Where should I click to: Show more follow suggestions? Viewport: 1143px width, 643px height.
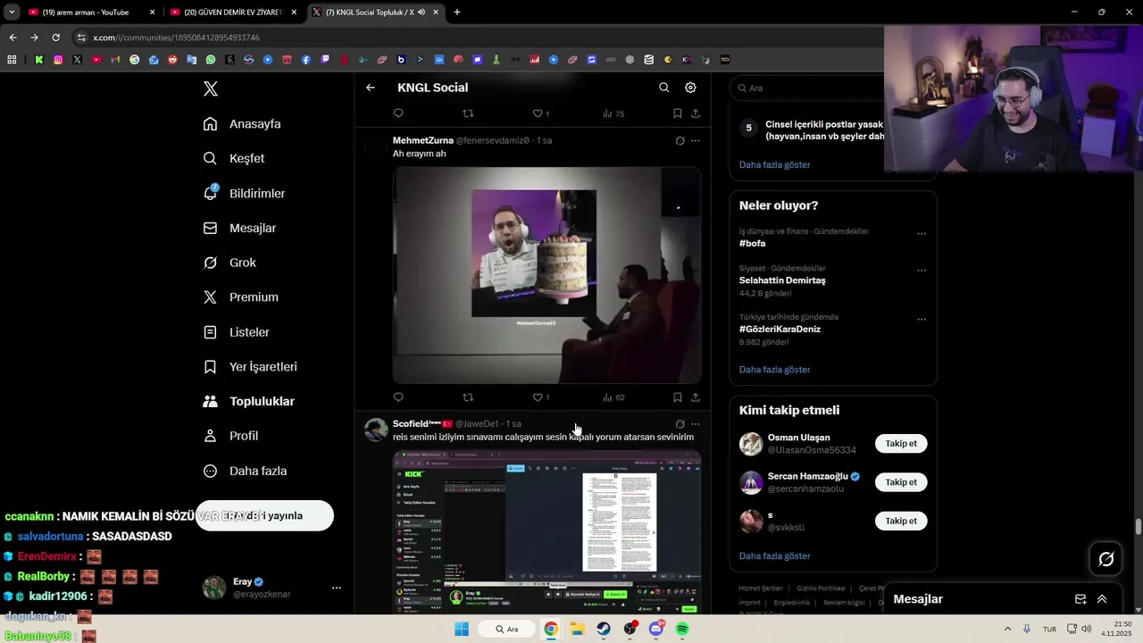pos(774,555)
